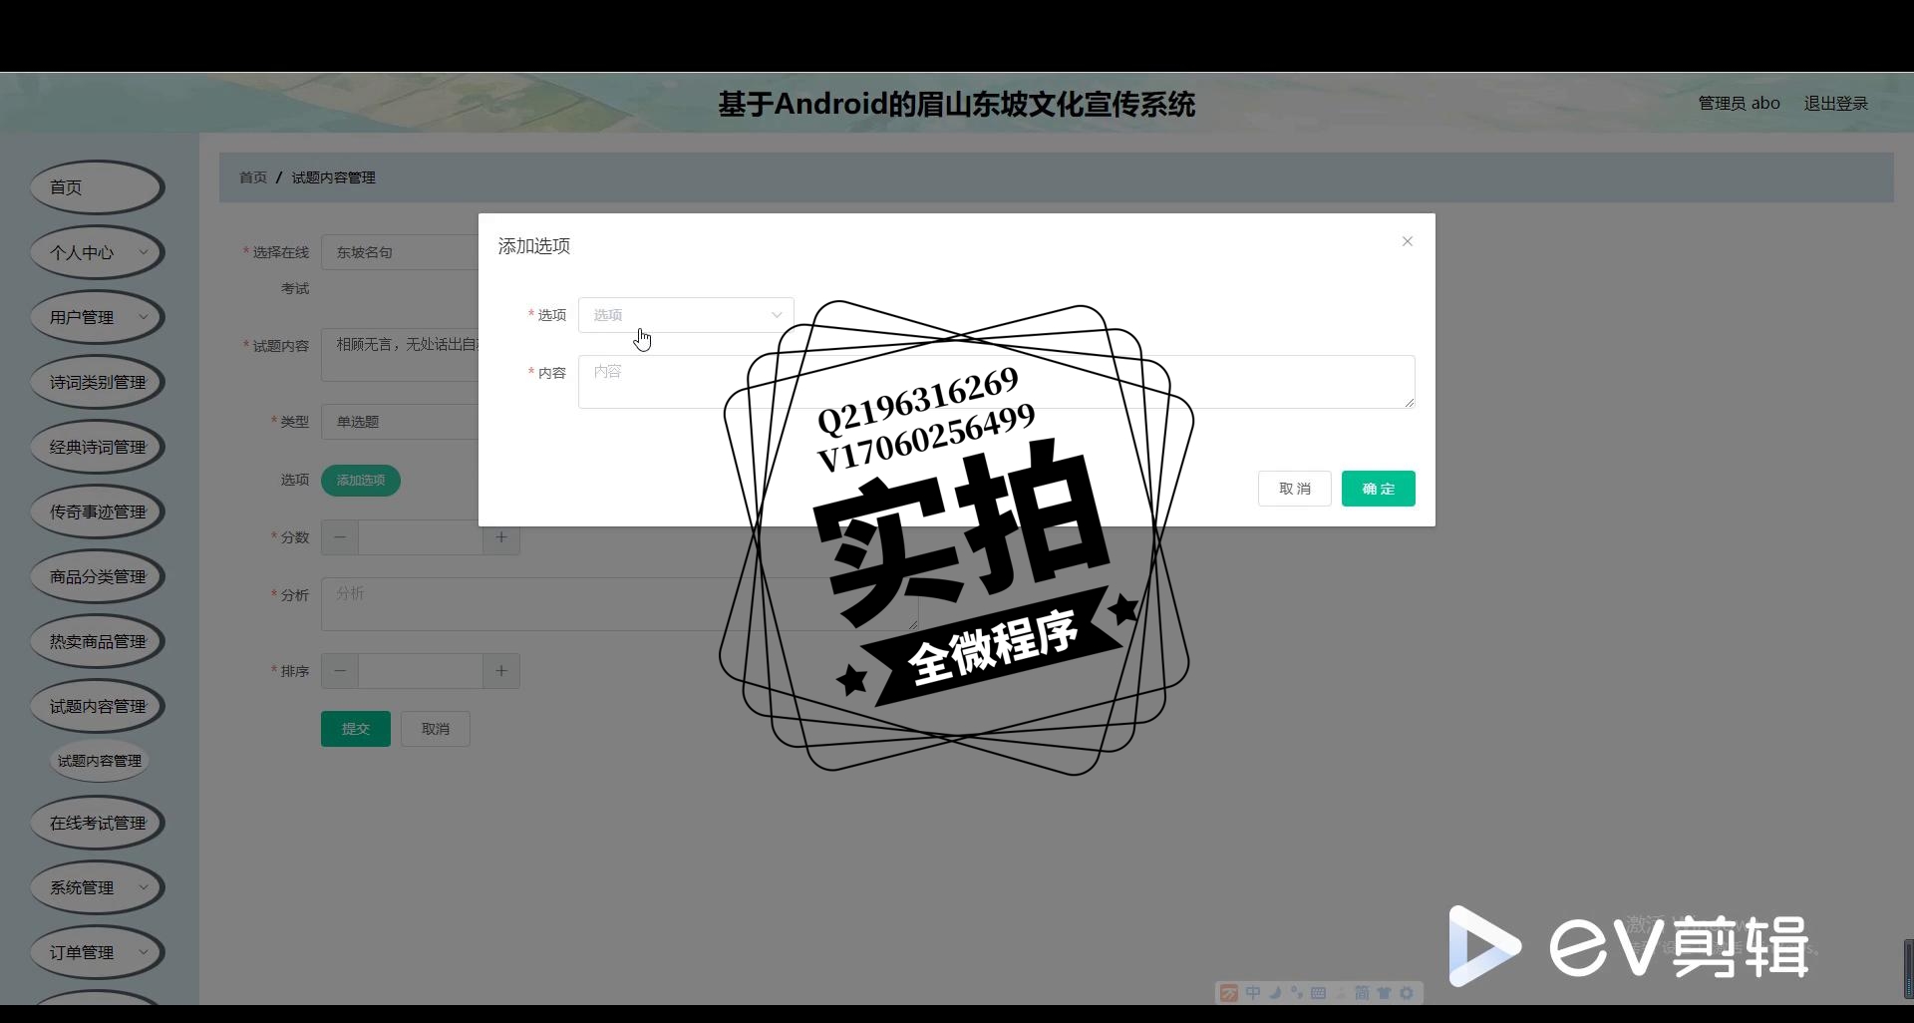Viewport: 1914px width, 1023px height.
Task: Toggle the 简 simplified/traditional IME icon
Action: click(x=1362, y=993)
